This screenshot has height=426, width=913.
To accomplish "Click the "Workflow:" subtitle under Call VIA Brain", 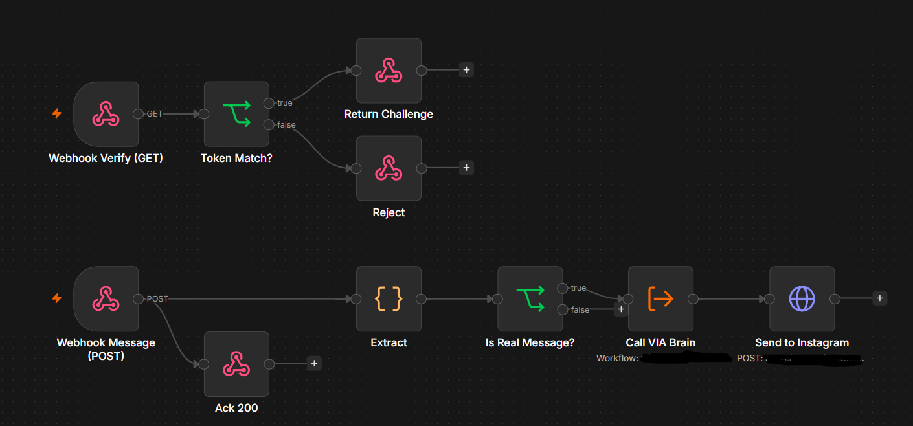I will (x=618, y=358).
